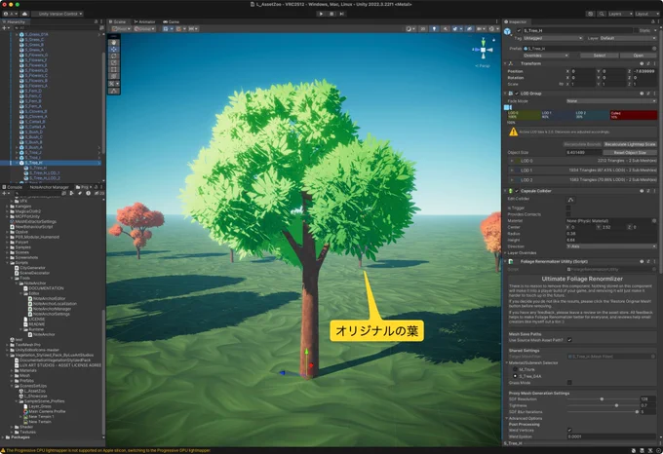Open the Tag dropdown

tap(553, 38)
